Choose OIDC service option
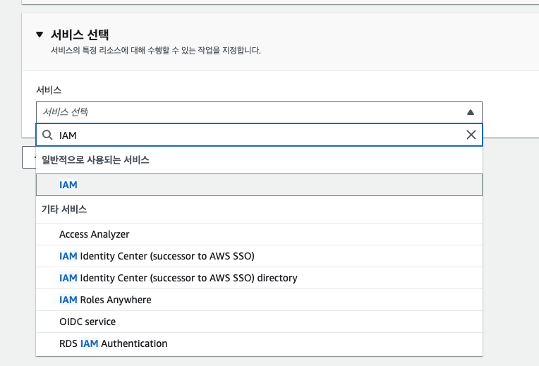This screenshot has width=539, height=366. point(259,322)
